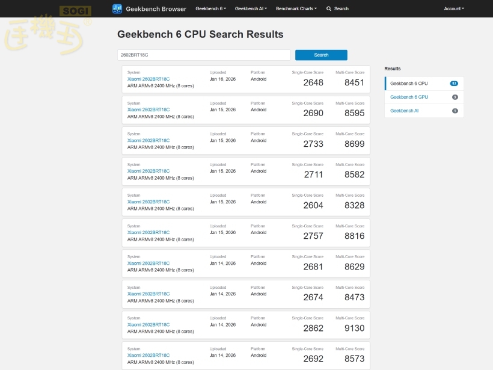493x370 pixels.
Task: Click the Geekbench 6 GPU results count badge
Action: point(455,97)
